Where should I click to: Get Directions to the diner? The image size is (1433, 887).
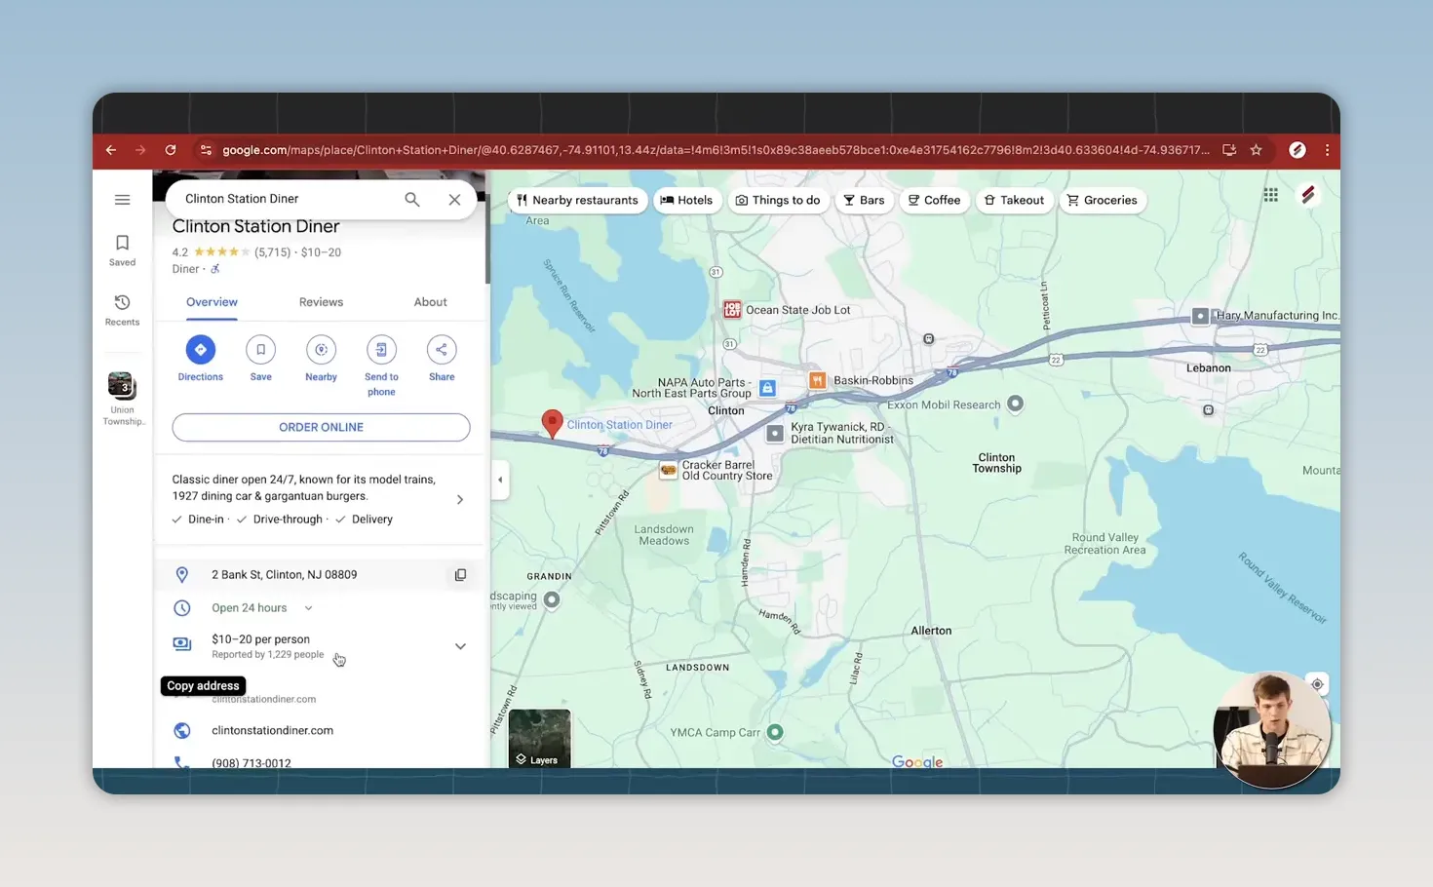200,358
